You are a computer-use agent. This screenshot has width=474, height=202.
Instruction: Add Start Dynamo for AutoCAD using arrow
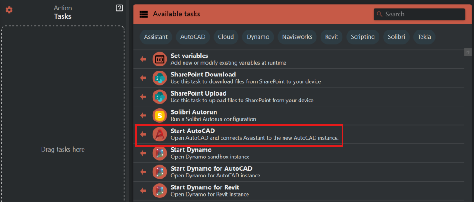click(x=143, y=172)
